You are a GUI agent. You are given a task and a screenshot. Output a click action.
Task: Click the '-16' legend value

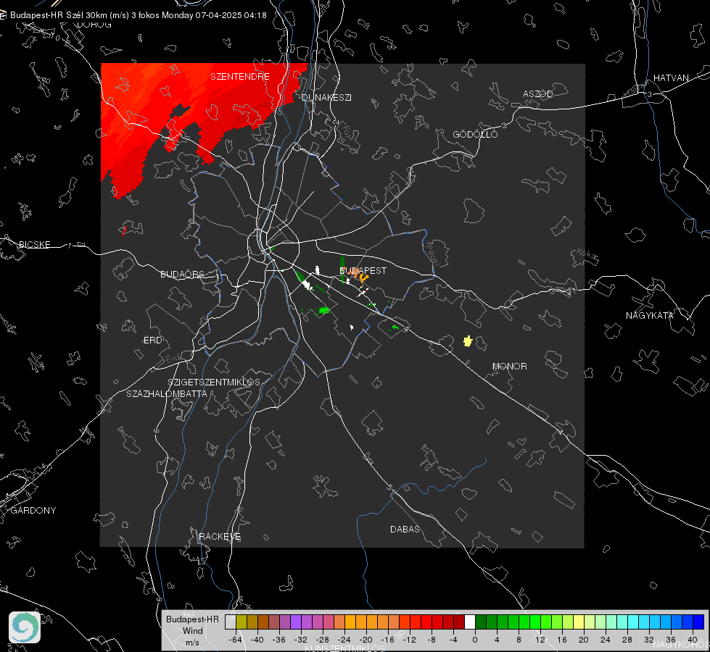point(387,640)
